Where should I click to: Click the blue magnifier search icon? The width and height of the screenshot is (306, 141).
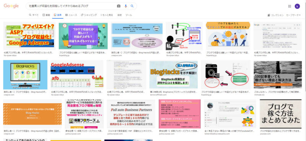click(x=132, y=6)
